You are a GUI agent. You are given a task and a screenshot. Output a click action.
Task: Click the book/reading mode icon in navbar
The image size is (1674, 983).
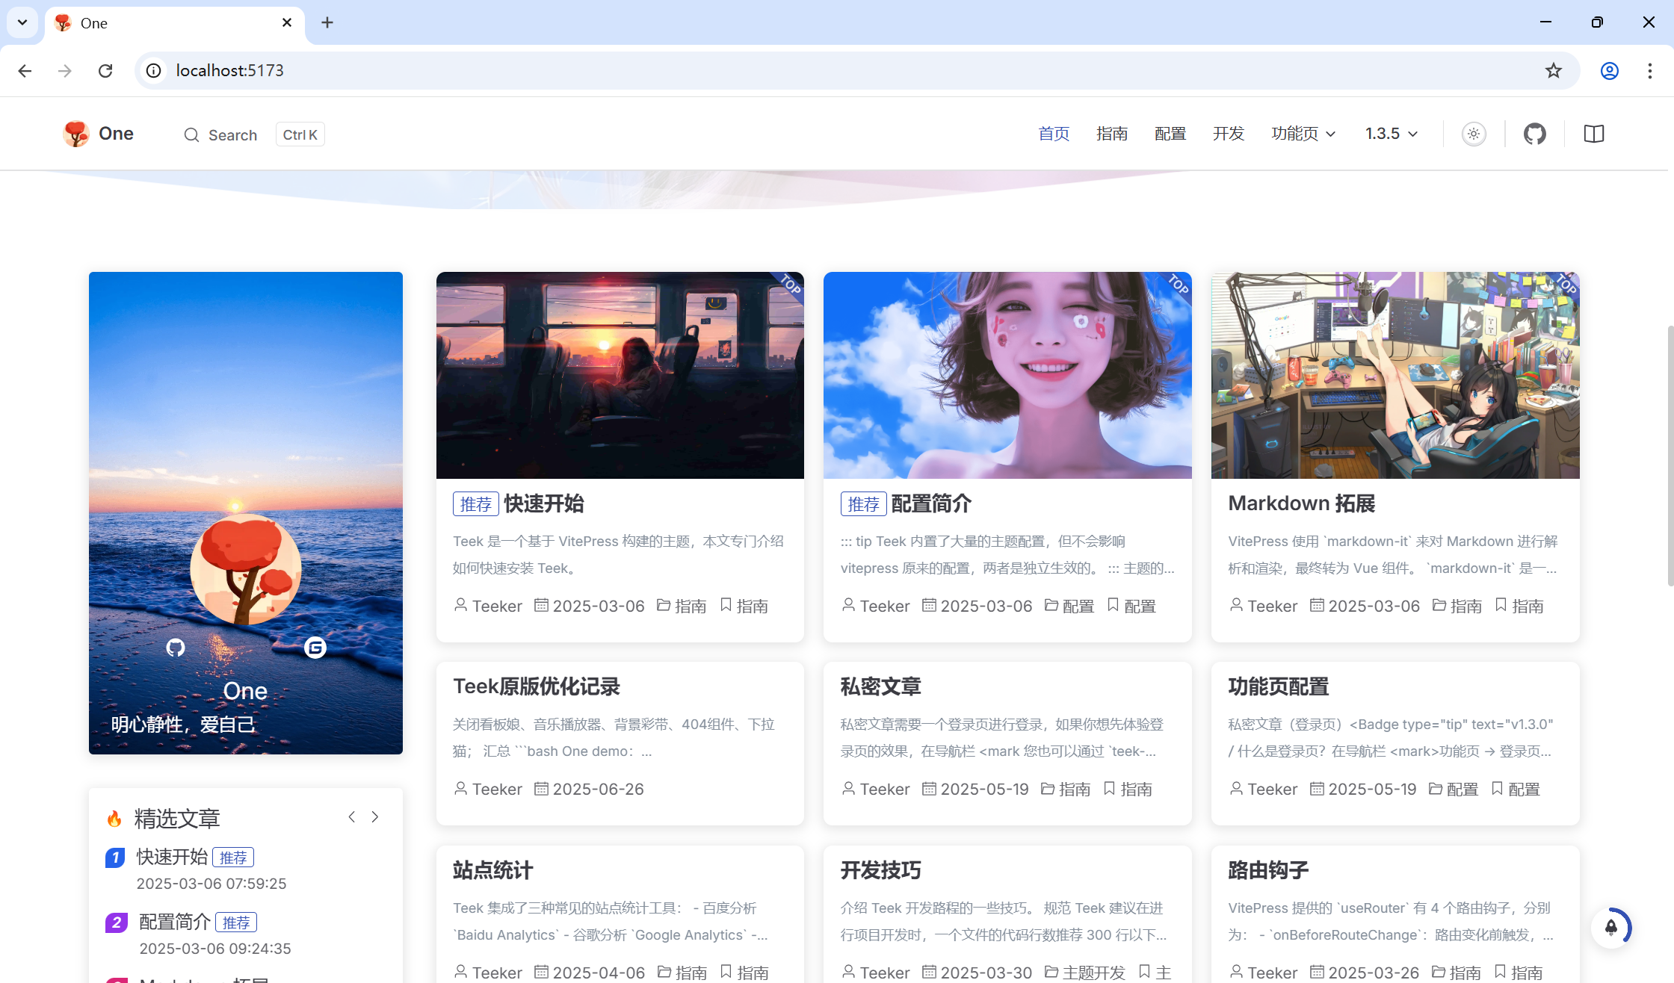(x=1594, y=134)
